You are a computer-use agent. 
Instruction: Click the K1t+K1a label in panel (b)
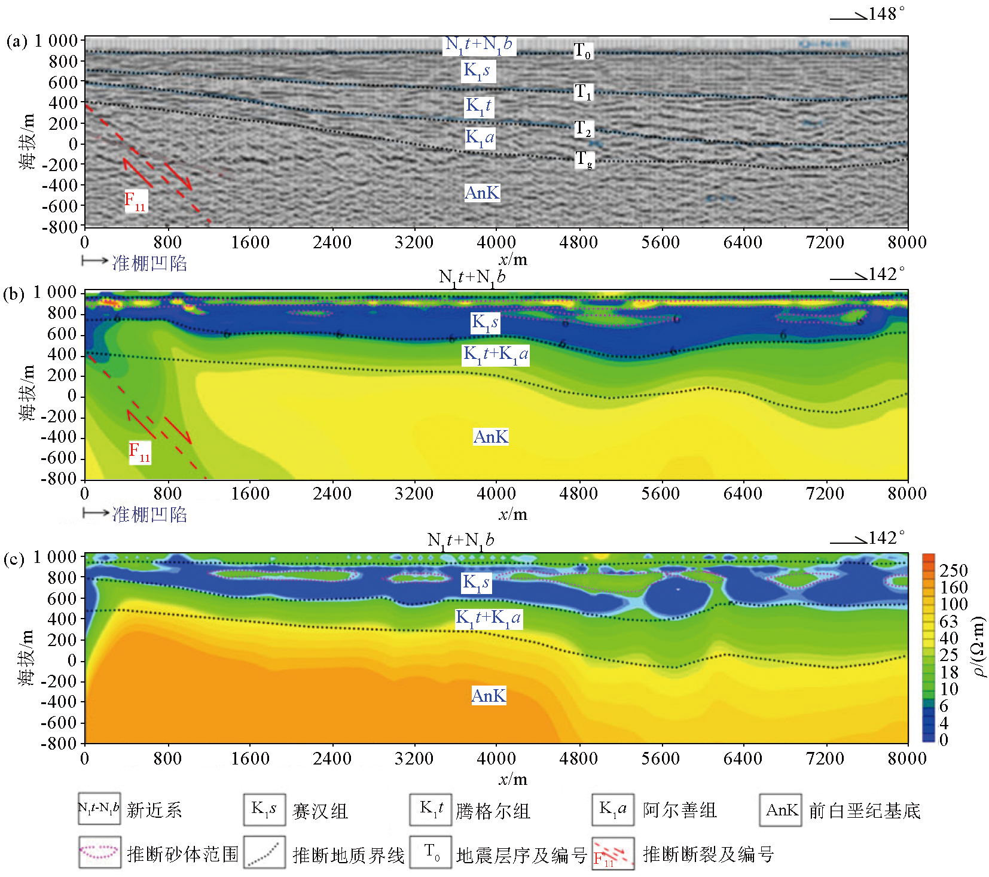[496, 354]
